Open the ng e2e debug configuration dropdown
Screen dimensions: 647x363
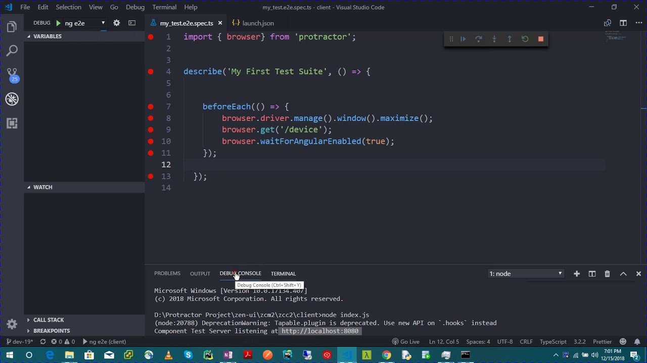tap(85, 23)
